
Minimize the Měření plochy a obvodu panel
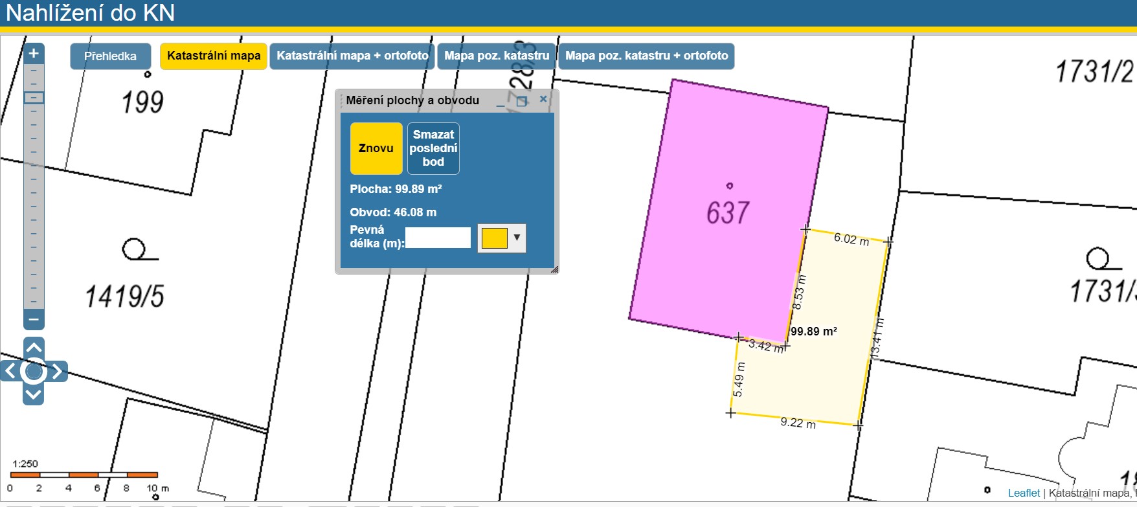[x=501, y=101]
